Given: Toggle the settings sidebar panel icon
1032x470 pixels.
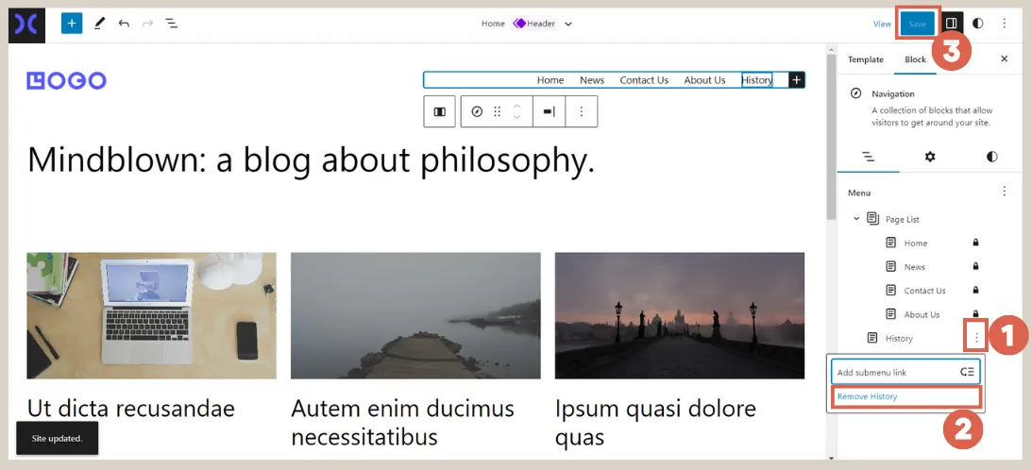Looking at the screenshot, I should pyautogui.click(x=951, y=24).
